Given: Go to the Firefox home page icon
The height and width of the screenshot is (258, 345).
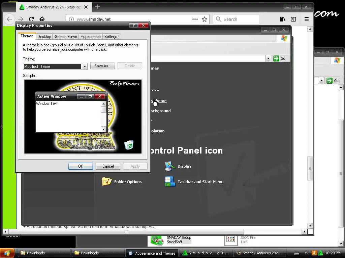Looking at the screenshot, I should 42,19.
